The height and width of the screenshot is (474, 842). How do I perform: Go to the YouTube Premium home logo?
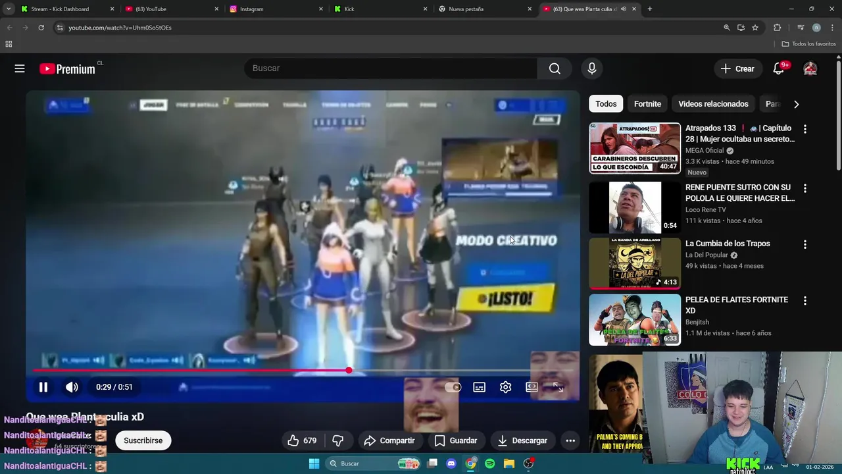67,68
